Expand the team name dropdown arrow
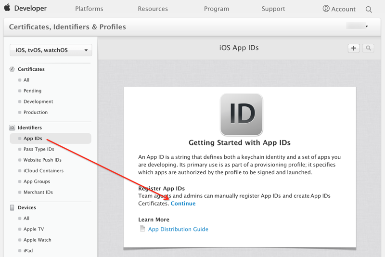The height and width of the screenshot is (257, 385). [367, 26]
